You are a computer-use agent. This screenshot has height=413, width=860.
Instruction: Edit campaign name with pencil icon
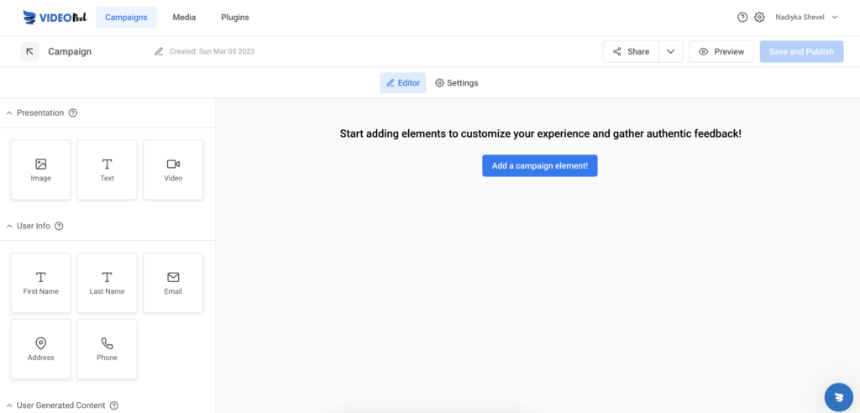[159, 51]
